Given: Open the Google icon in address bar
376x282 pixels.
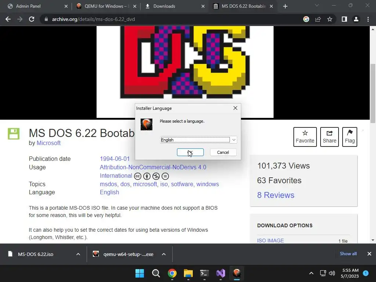Looking at the screenshot, I should (306, 19).
